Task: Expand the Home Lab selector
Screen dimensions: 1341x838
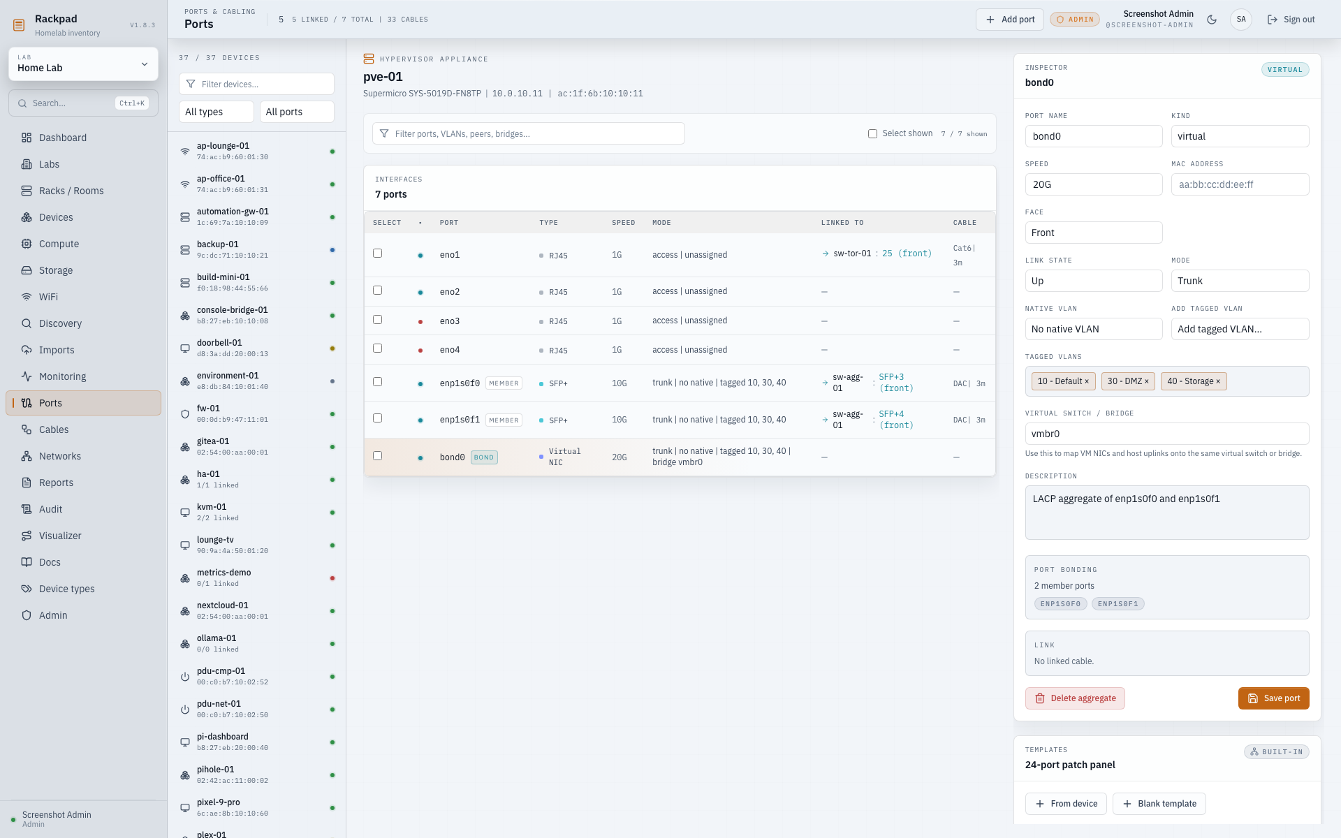Action: coord(83,64)
